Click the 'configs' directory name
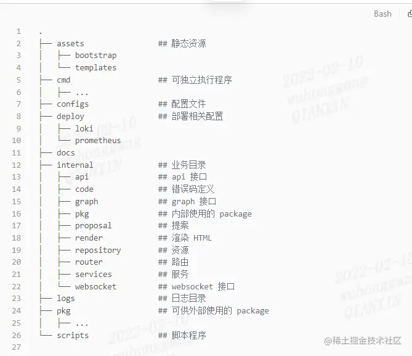 [73, 104]
